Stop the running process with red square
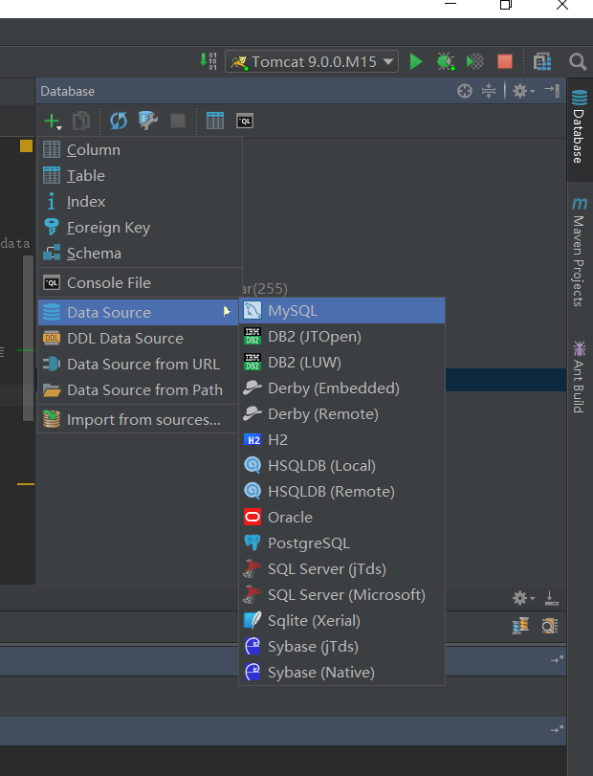Image resolution: width=593 pixels, height=776 pixels. coord(505,61)
